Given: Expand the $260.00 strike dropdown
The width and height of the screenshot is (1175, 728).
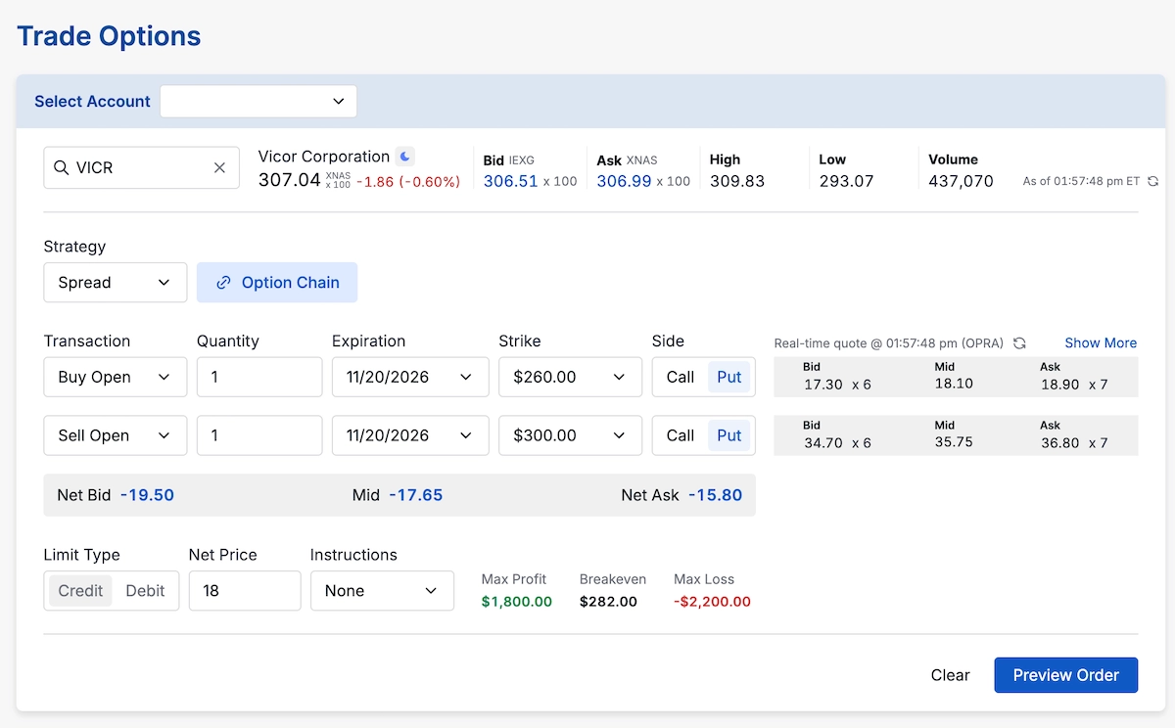Looking at the screenshot, I should click(571, 377).
